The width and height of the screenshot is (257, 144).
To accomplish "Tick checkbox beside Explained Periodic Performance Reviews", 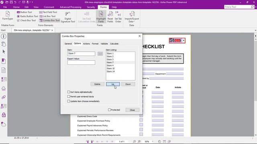I will pos(141,130).
